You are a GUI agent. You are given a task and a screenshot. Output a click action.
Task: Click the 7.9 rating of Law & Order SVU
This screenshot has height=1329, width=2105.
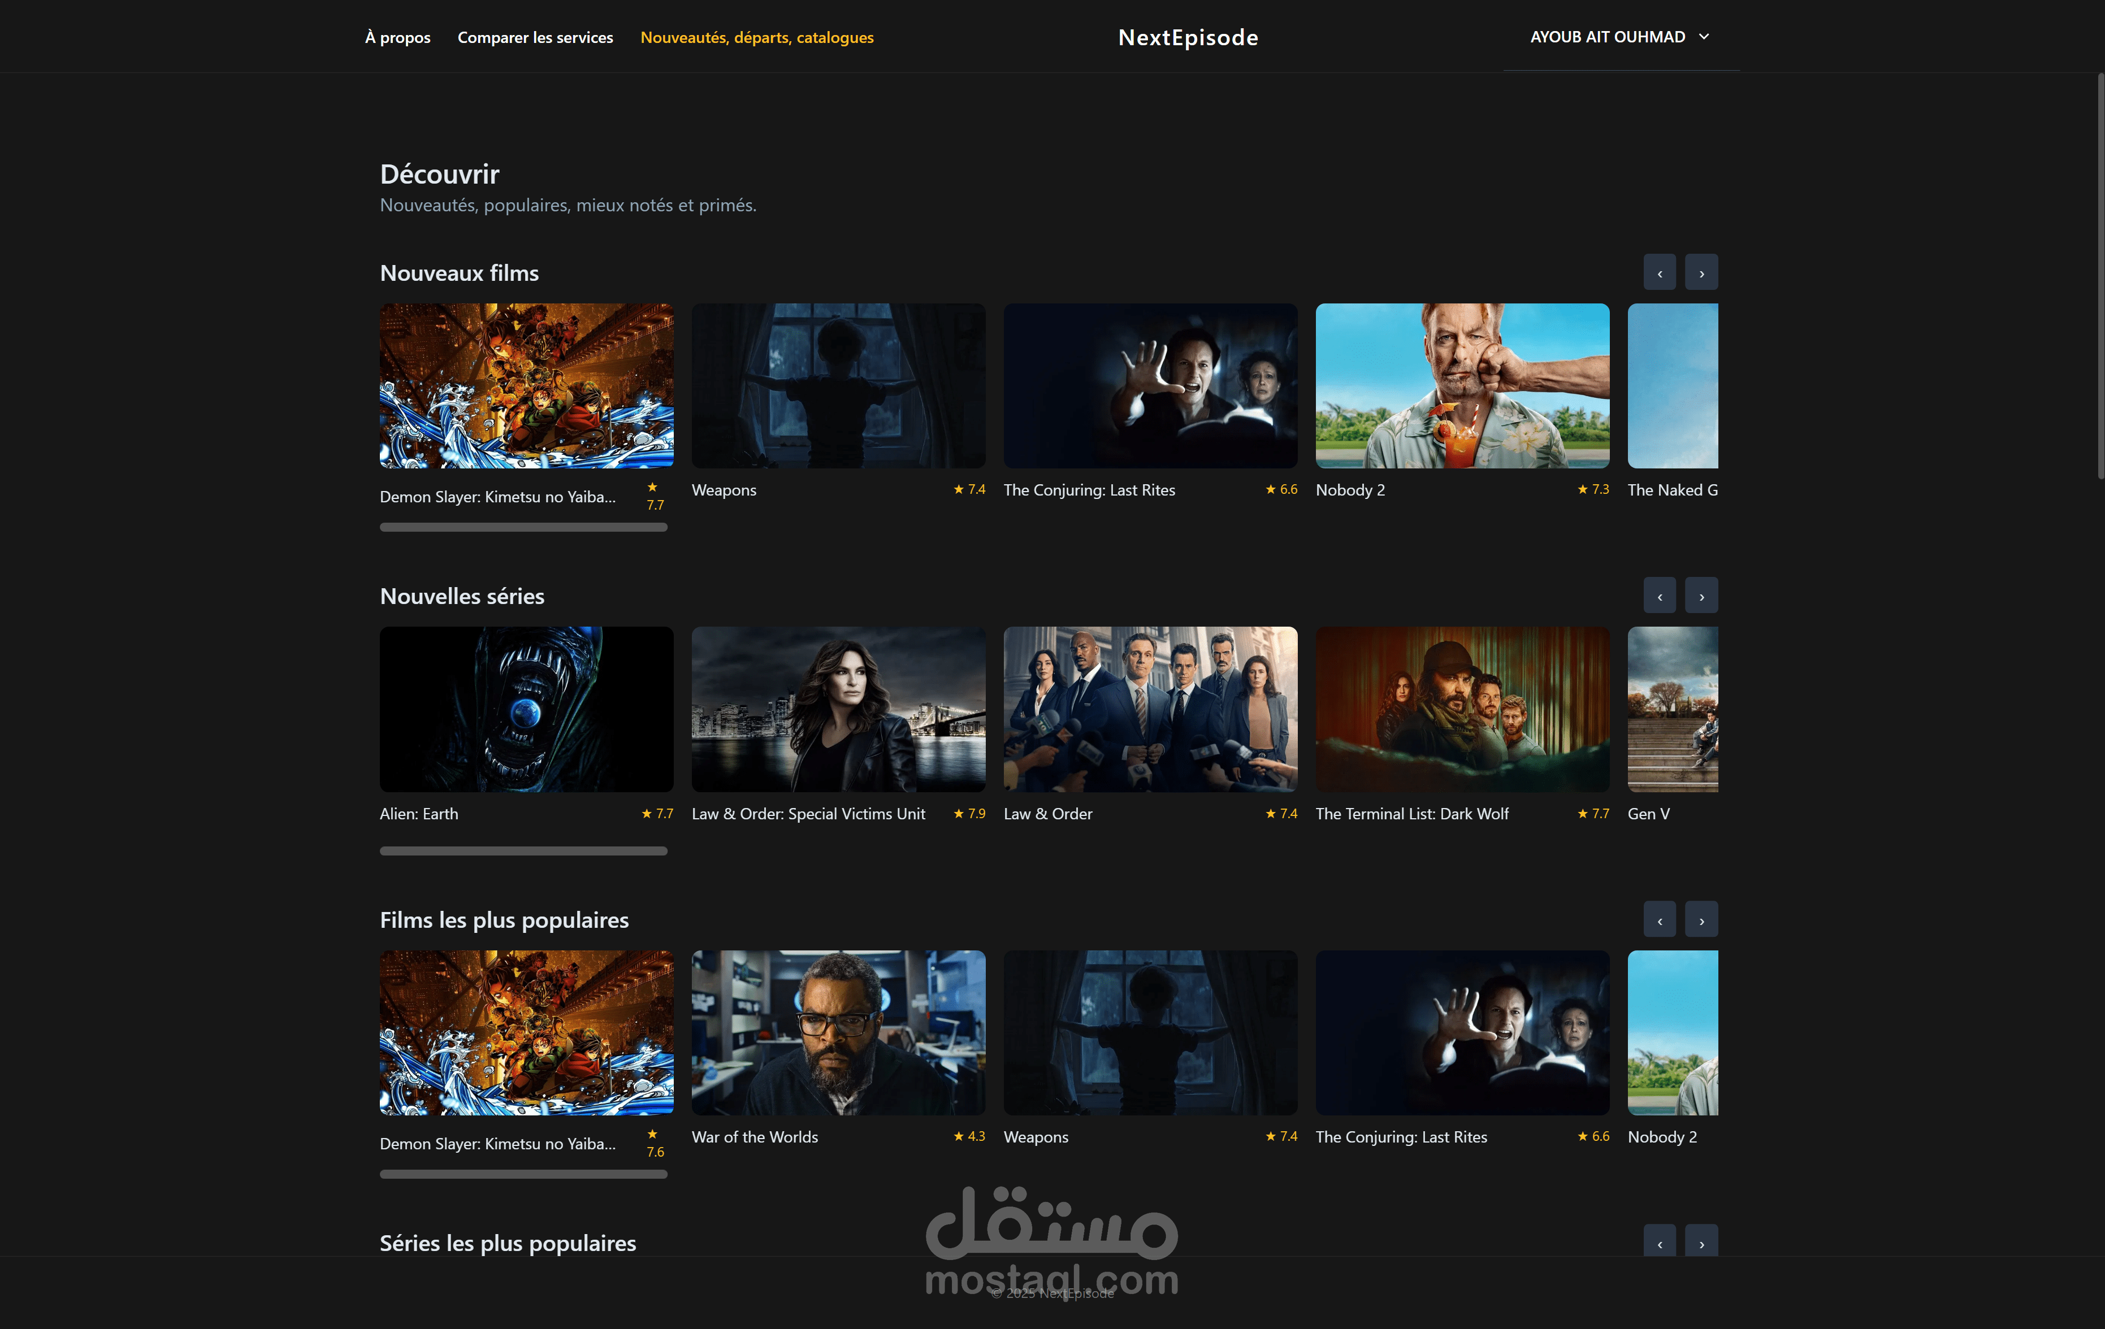tap(969, 813)
